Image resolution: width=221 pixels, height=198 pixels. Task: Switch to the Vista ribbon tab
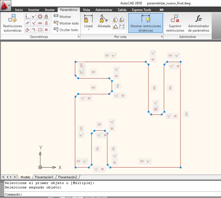86,10
